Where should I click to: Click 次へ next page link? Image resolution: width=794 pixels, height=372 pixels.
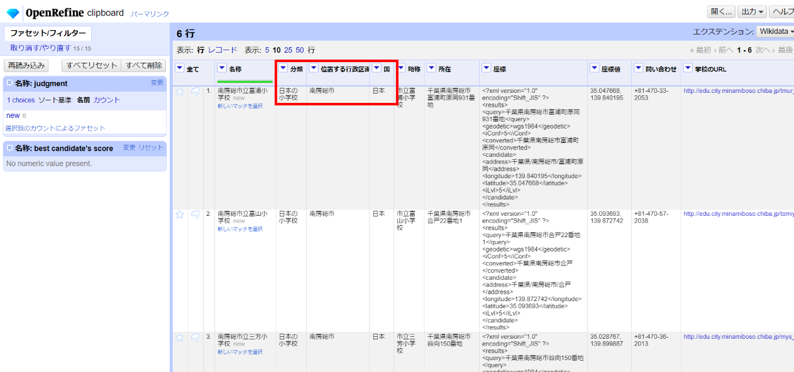[763, 50]
